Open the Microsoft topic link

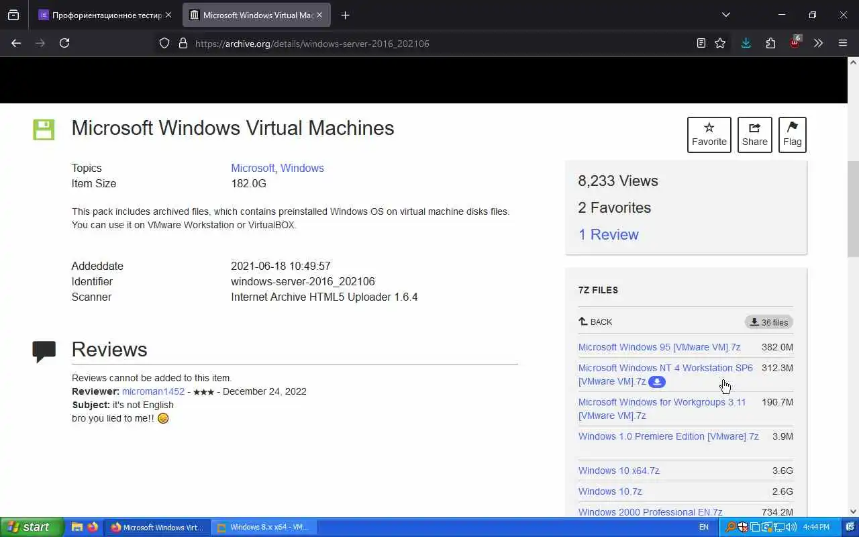(252, 168)
